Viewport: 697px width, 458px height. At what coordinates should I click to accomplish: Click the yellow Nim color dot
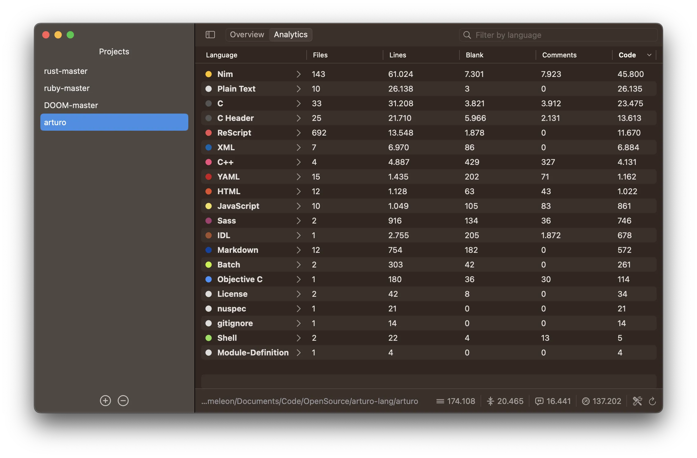coord(208,74)
